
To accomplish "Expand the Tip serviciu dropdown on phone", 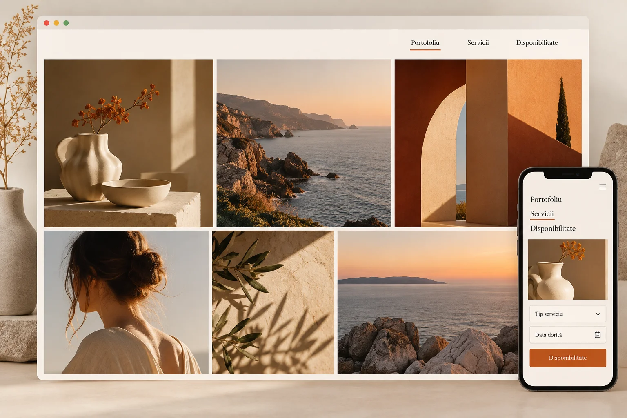I will pos(568,314).
